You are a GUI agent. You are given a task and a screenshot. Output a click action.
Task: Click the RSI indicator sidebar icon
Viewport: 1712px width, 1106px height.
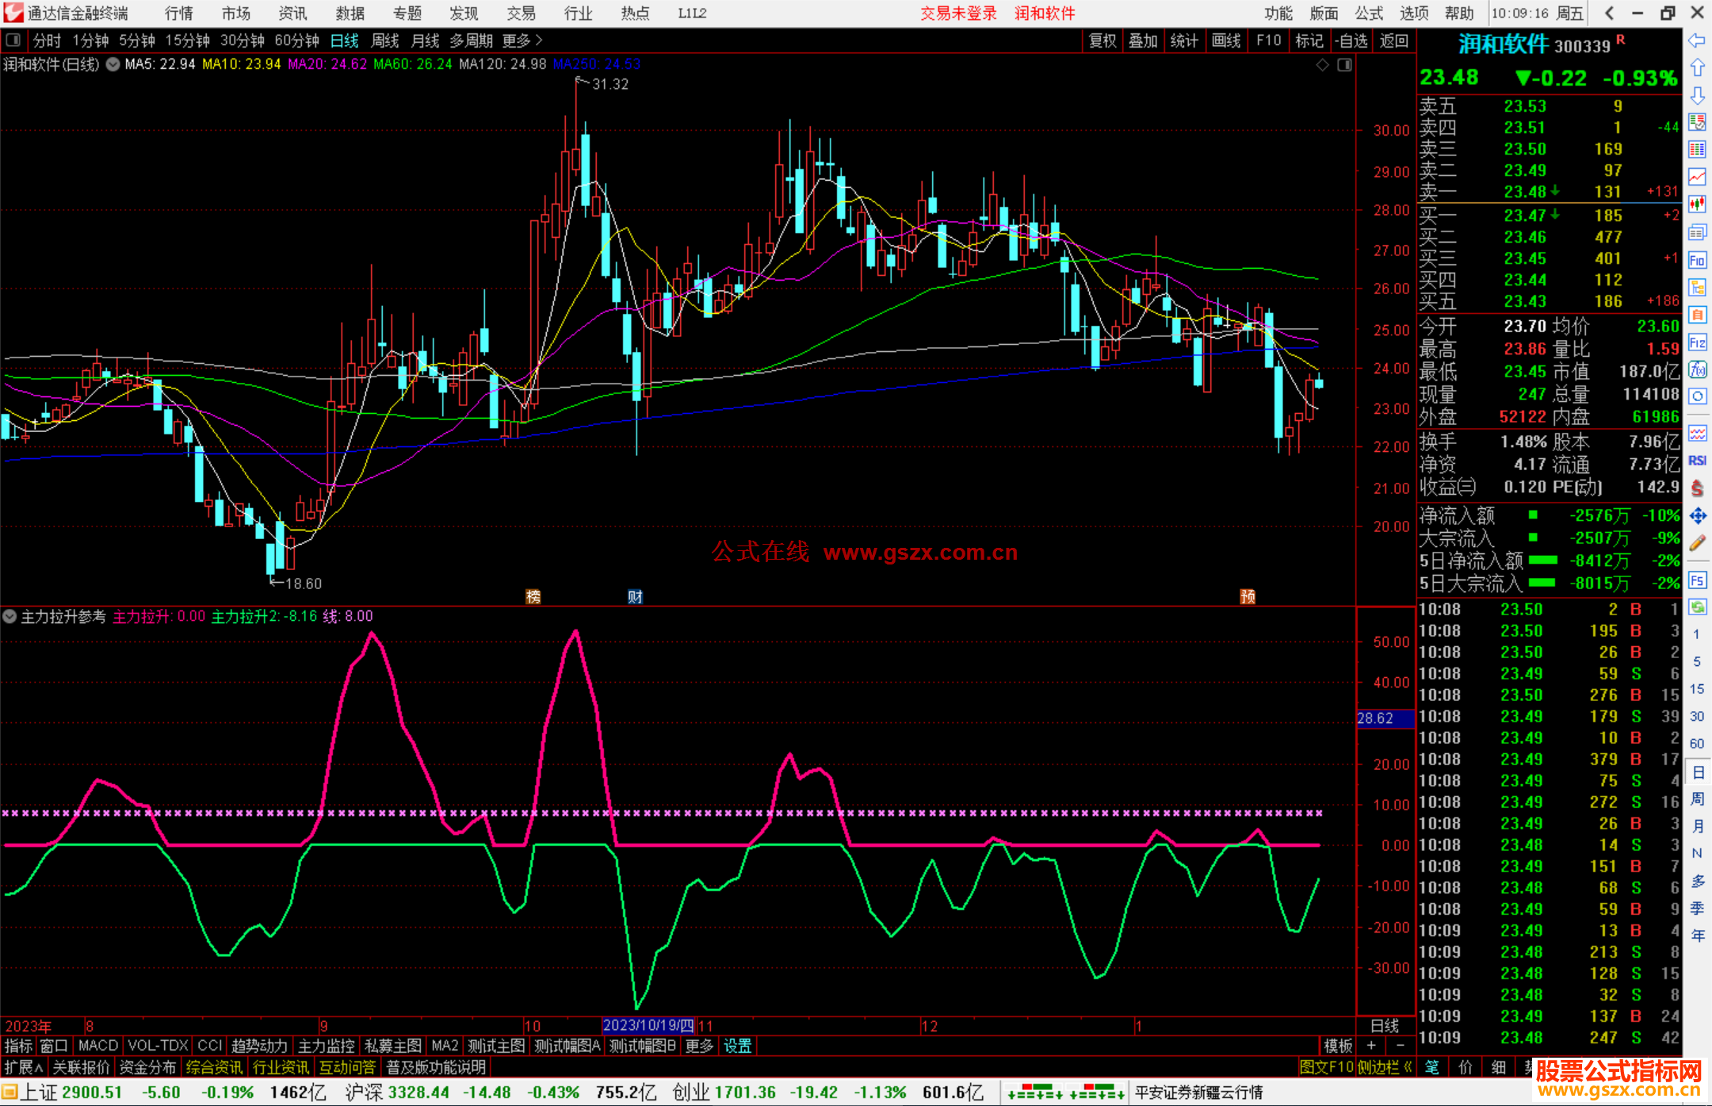coord(1697,461)
